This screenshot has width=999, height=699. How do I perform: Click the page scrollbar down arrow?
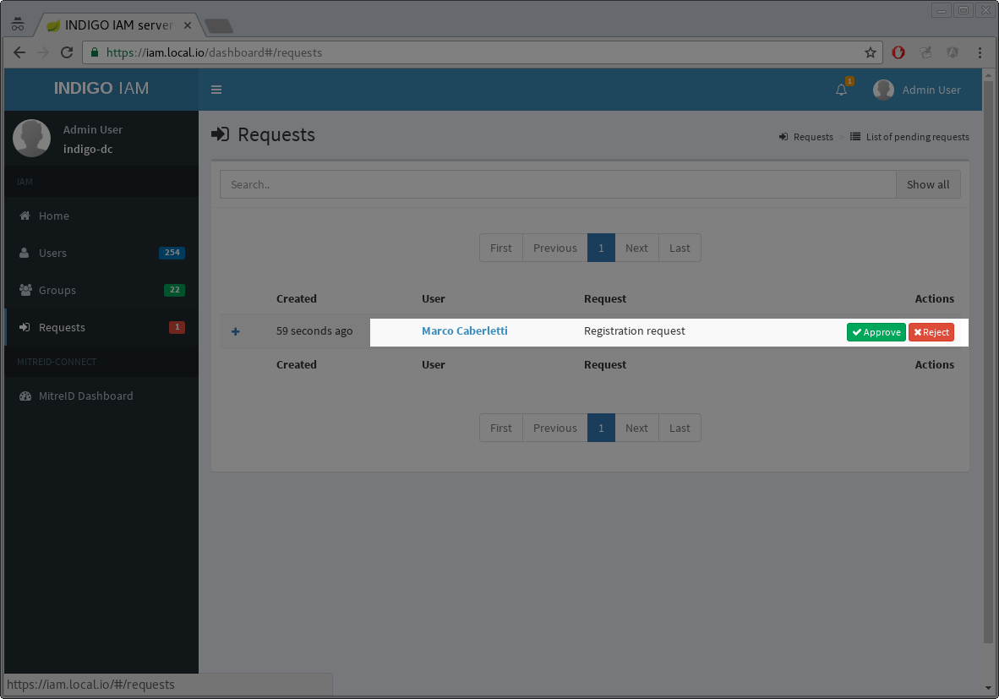pyautogui.click(x=988, y=688)
